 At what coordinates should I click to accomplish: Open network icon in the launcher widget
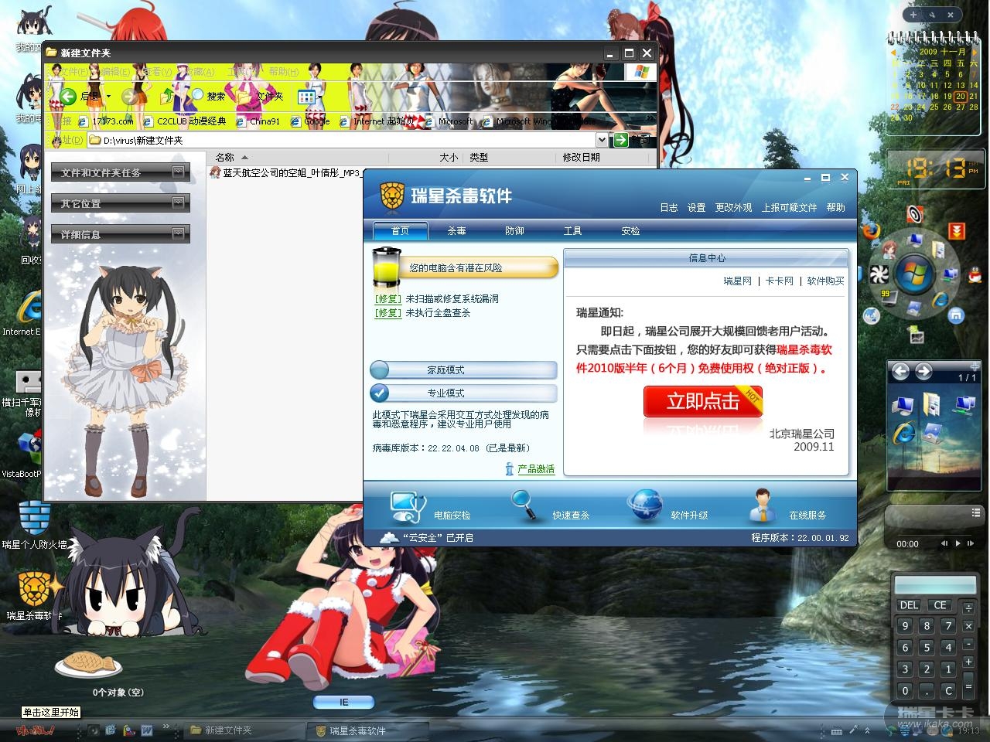tap(964, 403)
